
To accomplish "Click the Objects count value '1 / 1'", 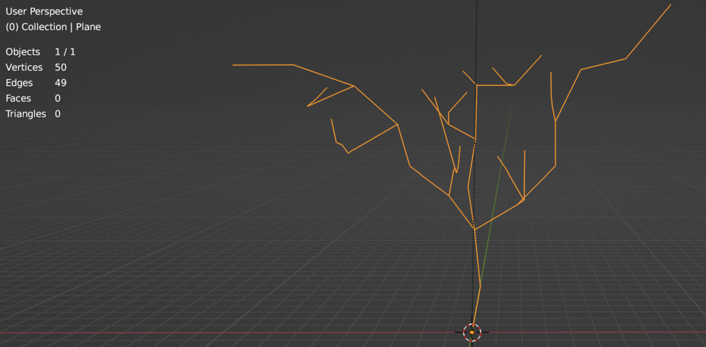I will (65, 52).
